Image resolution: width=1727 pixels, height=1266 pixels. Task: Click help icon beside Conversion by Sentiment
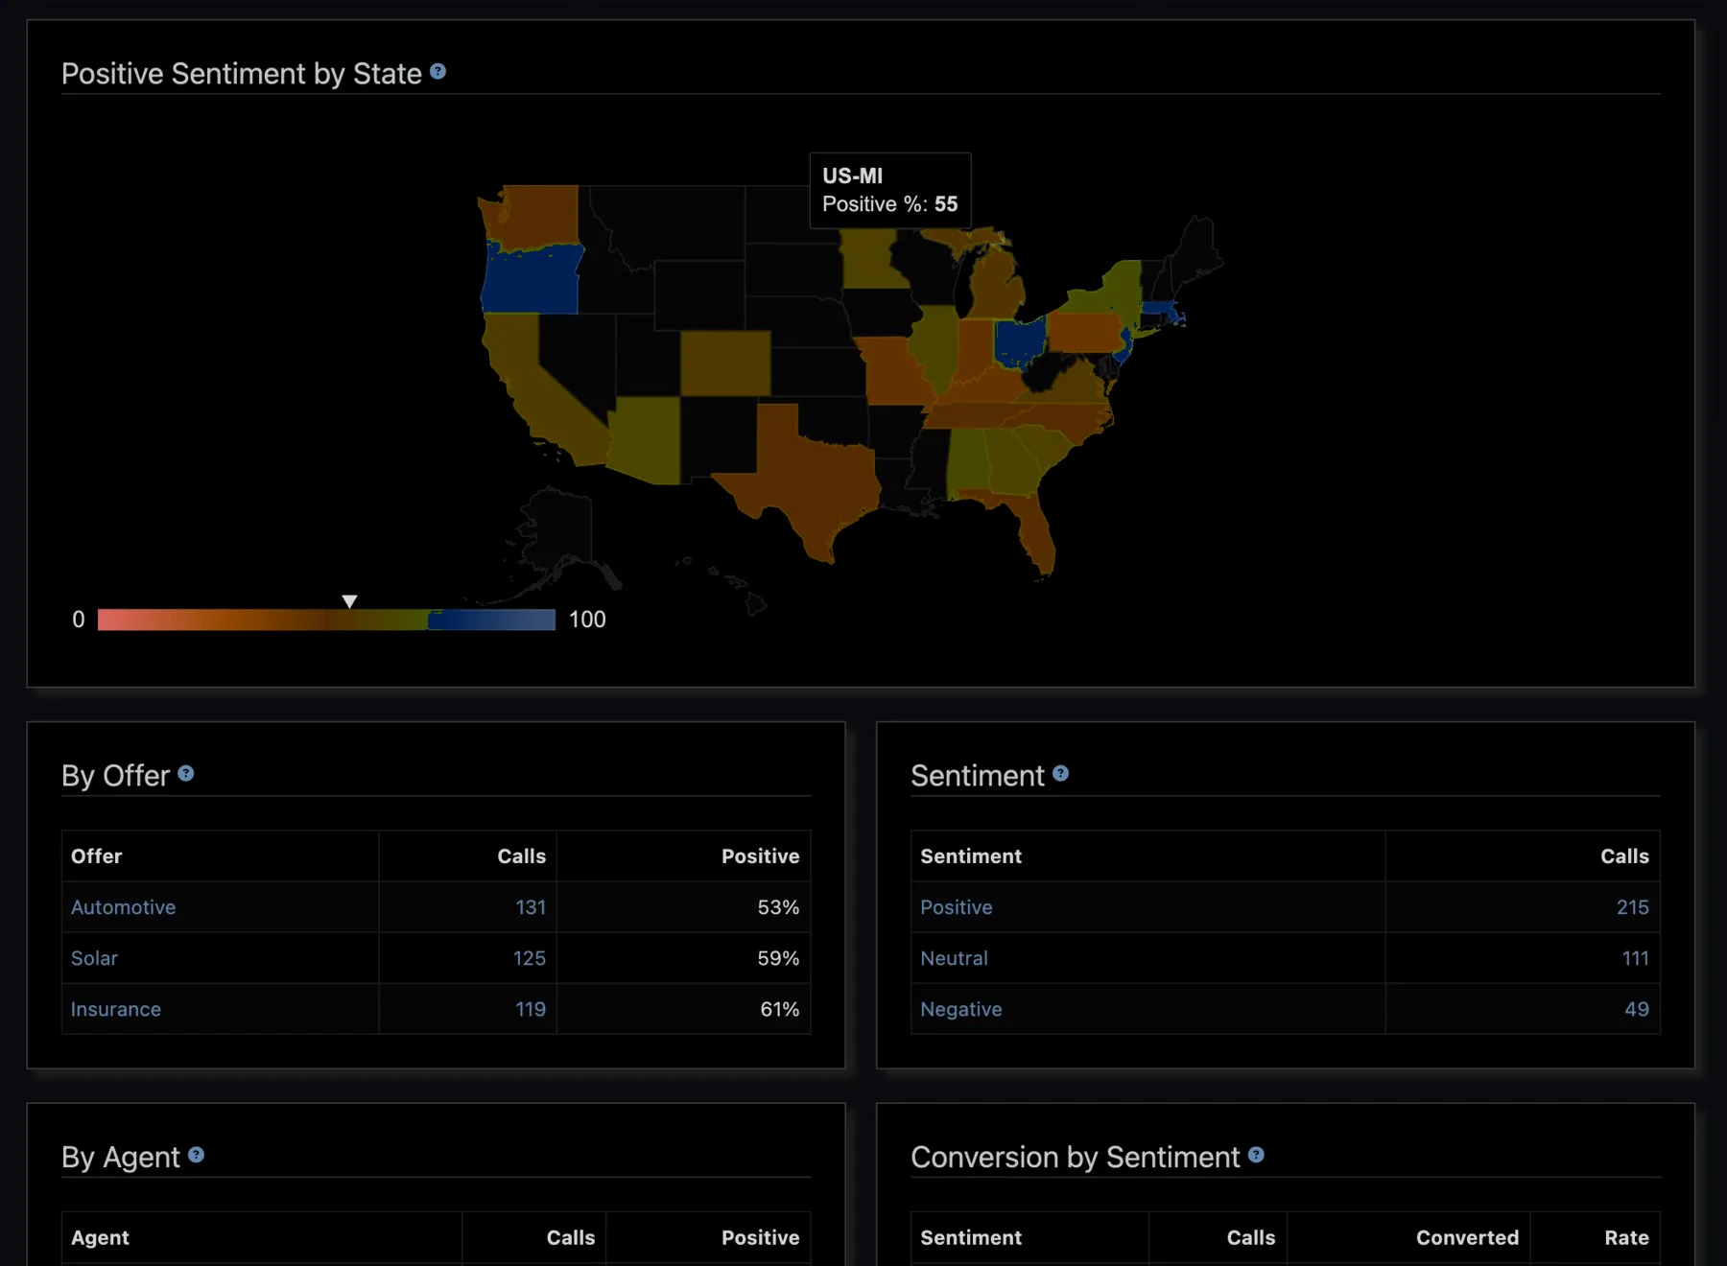[1256, 1155]
